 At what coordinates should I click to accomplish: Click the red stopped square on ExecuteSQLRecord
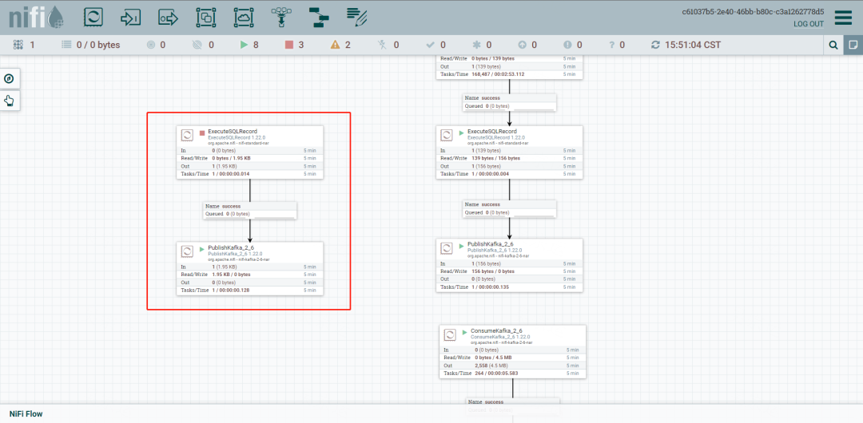point(202,132)
